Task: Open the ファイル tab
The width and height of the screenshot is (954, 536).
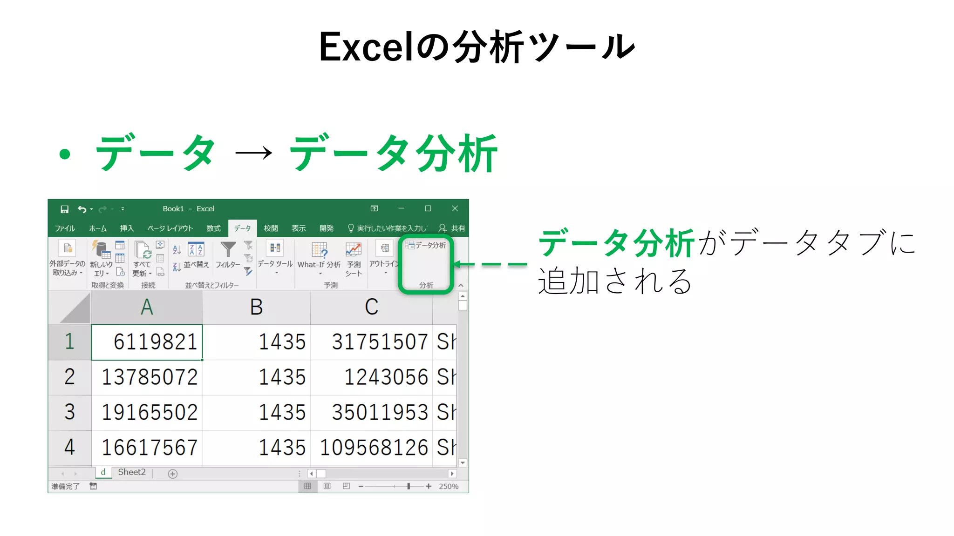Action: coord(65,228)
